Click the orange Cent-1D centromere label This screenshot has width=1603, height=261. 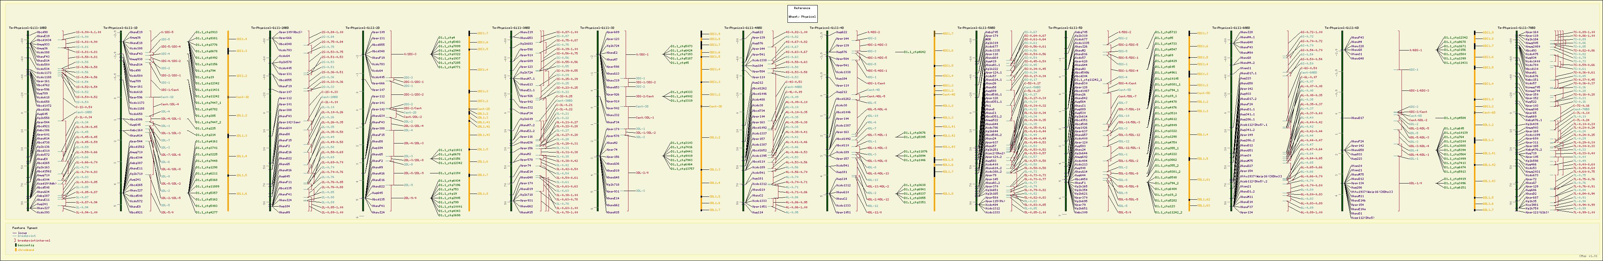242,97
